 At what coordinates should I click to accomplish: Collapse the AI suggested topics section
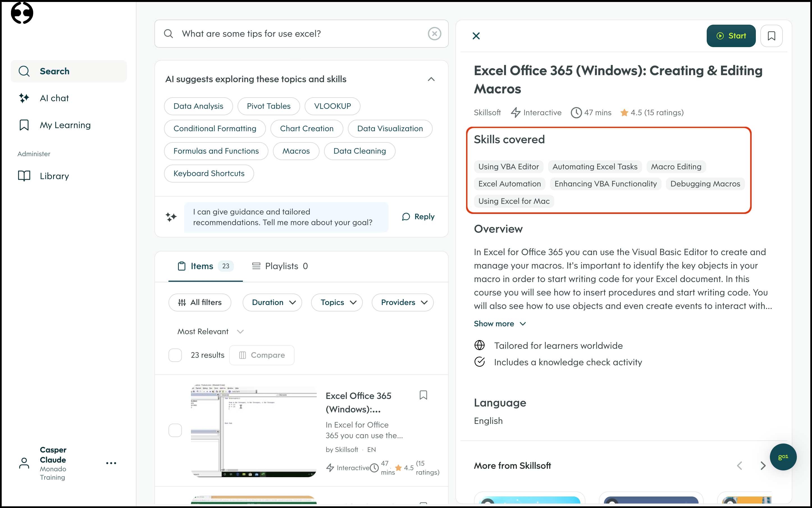[431, 79]
